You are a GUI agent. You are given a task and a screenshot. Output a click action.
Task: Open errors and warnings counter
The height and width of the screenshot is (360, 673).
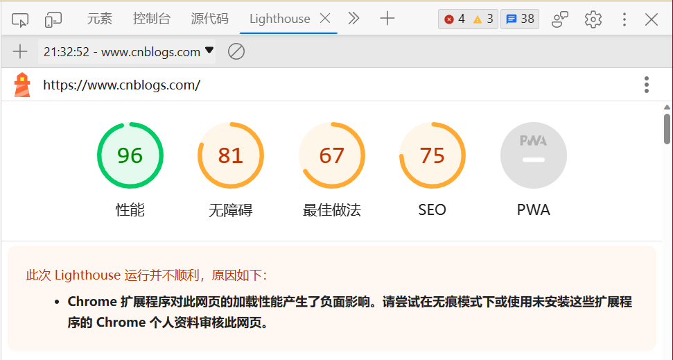pos(468,19)
